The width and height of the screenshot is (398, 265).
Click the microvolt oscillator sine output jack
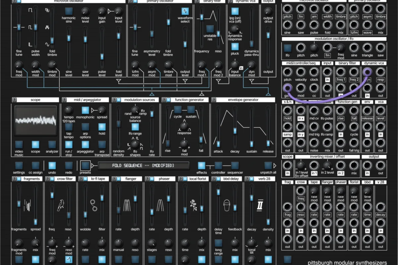(x=288, y=25)
